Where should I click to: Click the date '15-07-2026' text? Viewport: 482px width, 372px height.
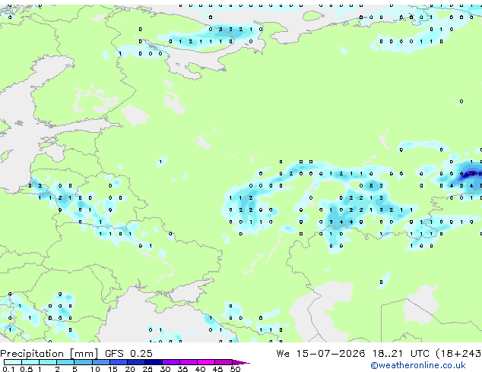pyautogui.click(x=331, y=354)
